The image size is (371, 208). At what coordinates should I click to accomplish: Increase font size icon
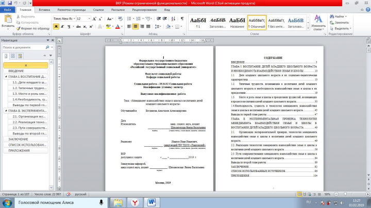(94, 19)
